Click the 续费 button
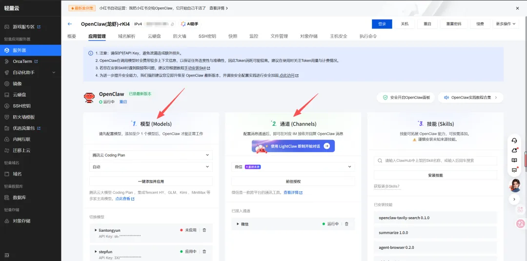The image size is (527, 261). [480, 24]
